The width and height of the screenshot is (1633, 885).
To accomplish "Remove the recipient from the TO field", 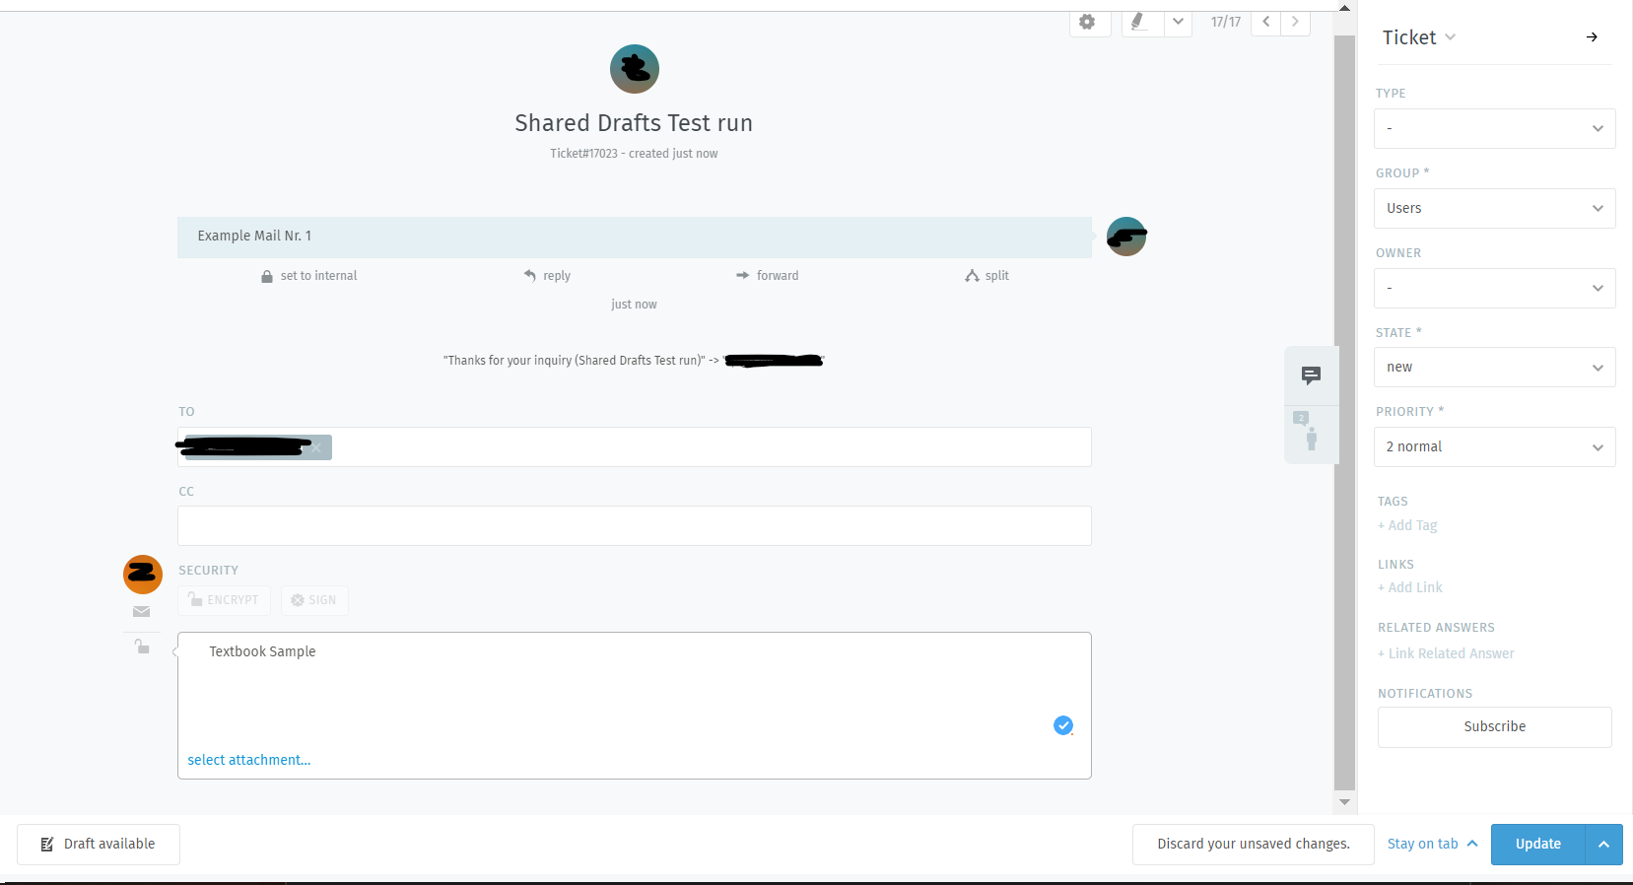I will point(315,447).
